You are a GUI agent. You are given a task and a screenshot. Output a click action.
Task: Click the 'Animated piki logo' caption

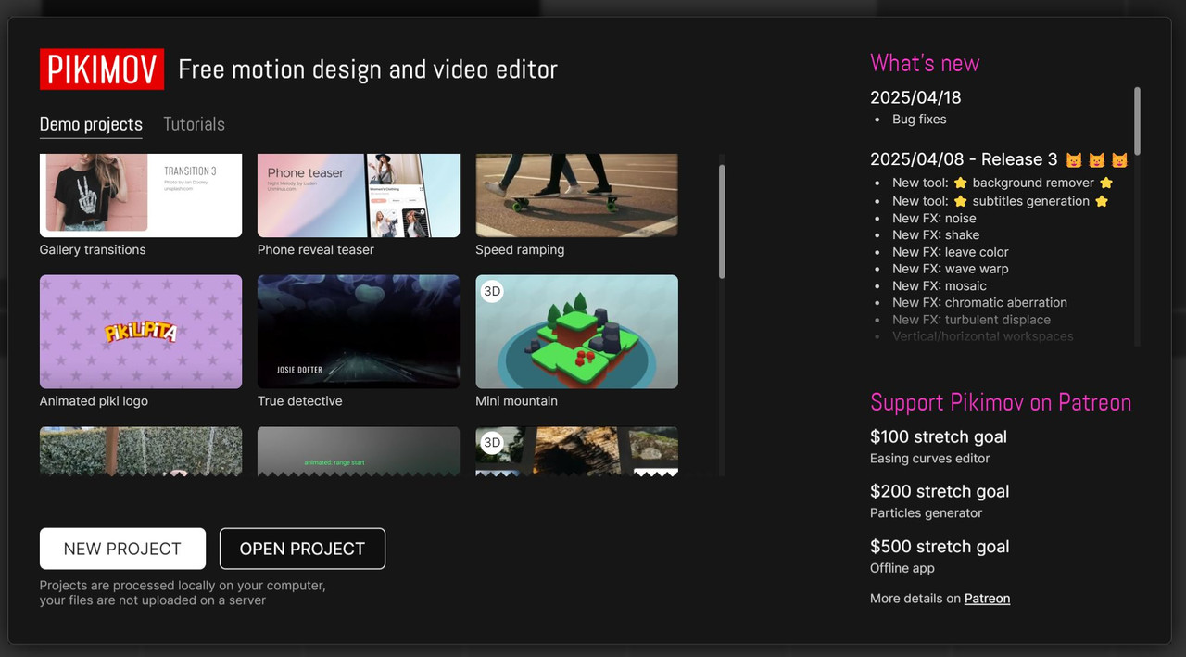[x=94, y=401]
